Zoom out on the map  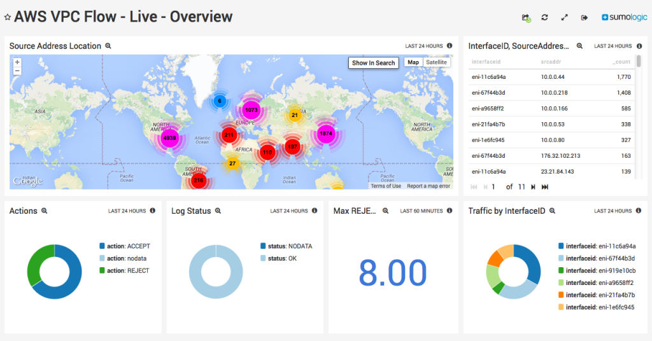(x=17, y=71)
